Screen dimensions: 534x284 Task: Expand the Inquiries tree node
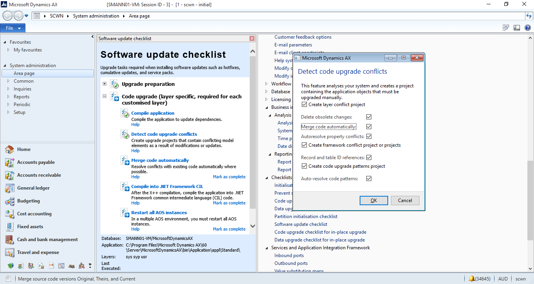(9, 89)
